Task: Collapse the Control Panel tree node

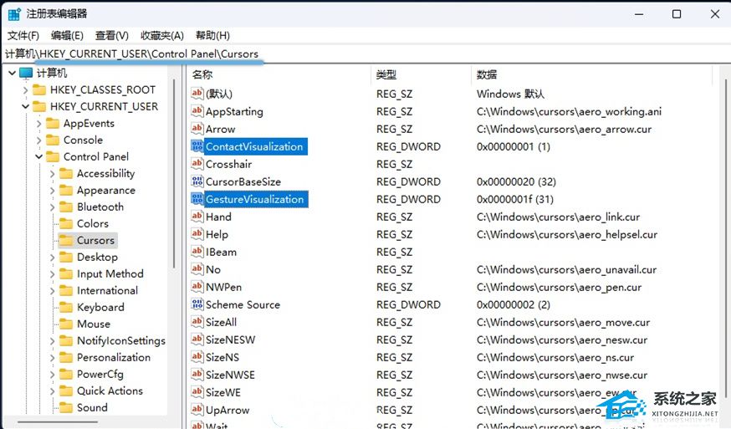Action: coord(39,156)
